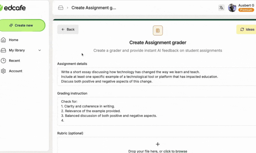256x153 pixels.
Task: Click the Account gear icon
Action: [x=3, y=71]
